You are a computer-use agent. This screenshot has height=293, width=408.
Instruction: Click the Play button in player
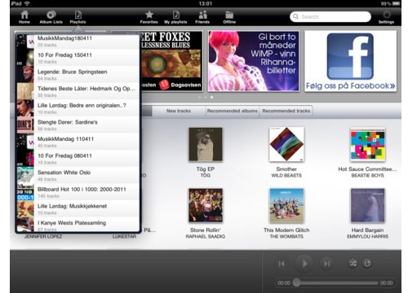tap(304, 264)
